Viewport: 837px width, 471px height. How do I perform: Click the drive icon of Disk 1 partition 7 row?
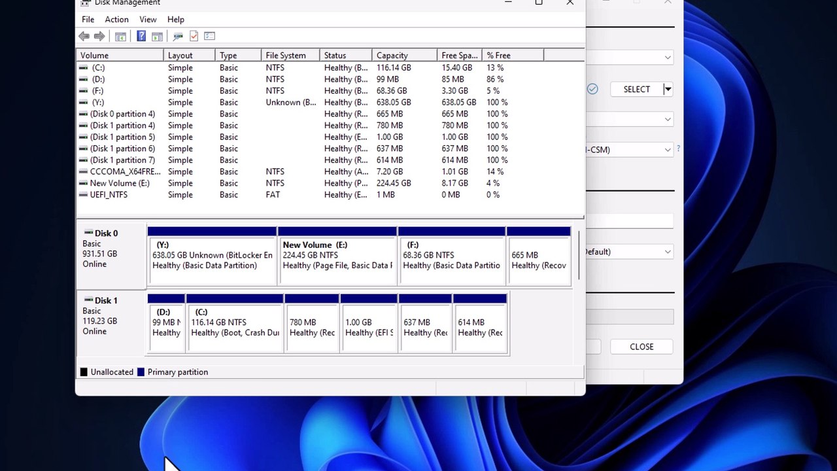84,160
